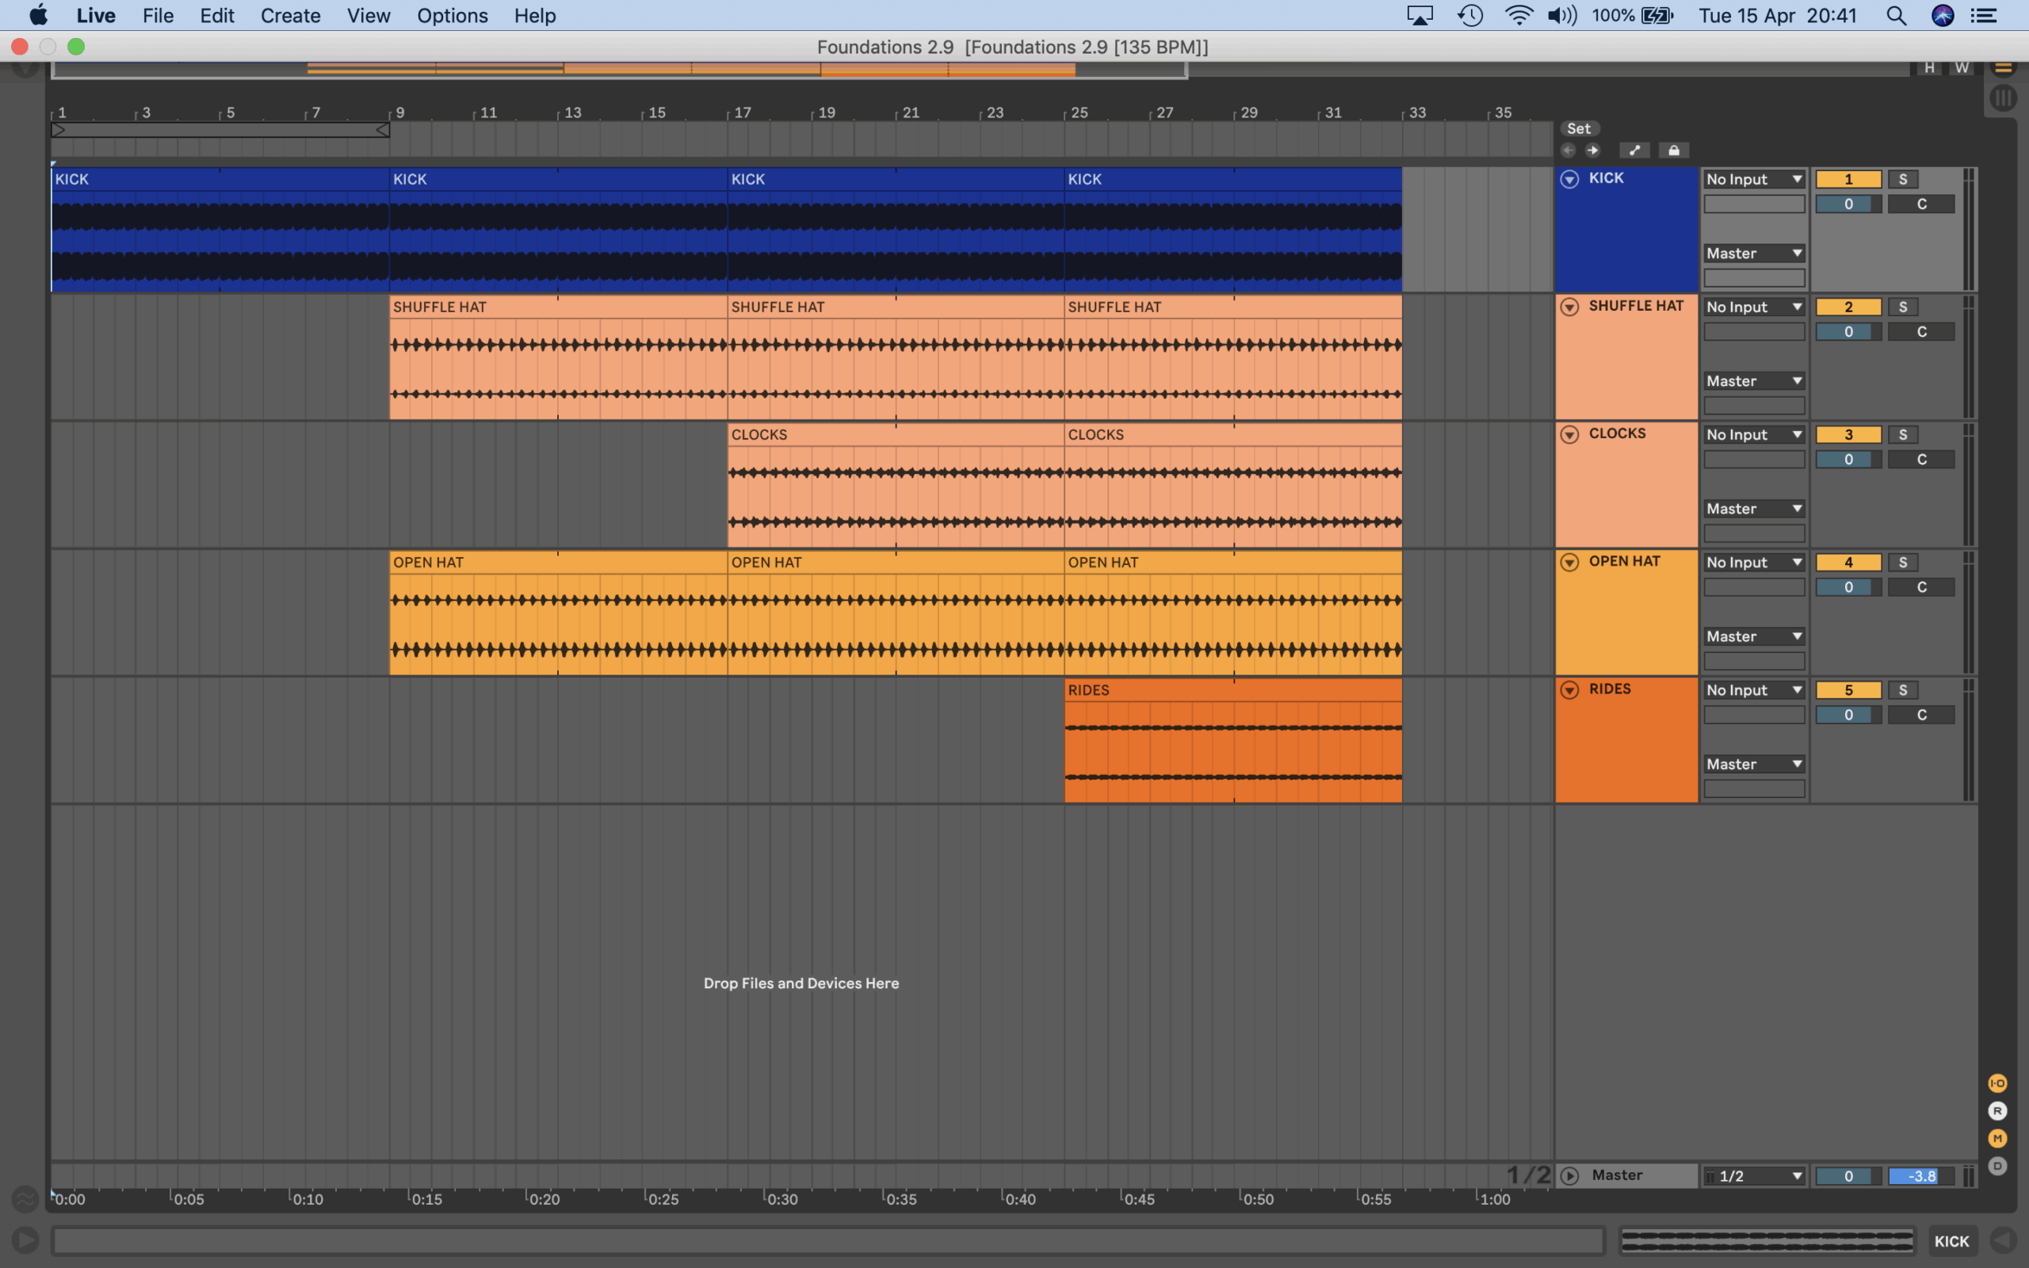Click Optimize Arrangement Height H button
The width and height of the screenshot is (2029, 1268).
[x=1929, y=68]
